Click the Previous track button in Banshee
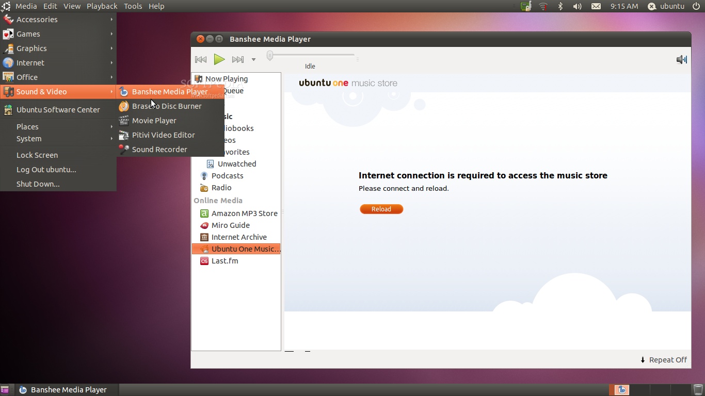705x396 pixels. coord(201,59)
